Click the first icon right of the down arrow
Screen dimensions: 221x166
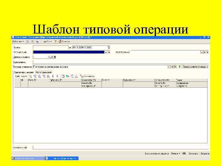pyautogui.click(x=63, y=76)
